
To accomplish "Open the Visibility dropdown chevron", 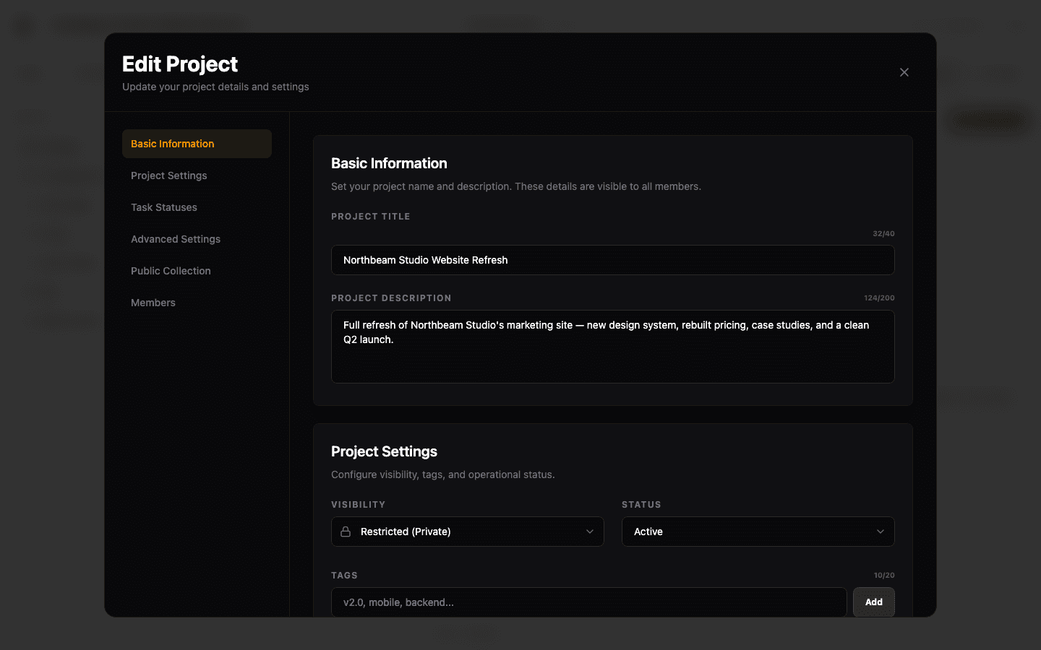I will pos(589,531).
